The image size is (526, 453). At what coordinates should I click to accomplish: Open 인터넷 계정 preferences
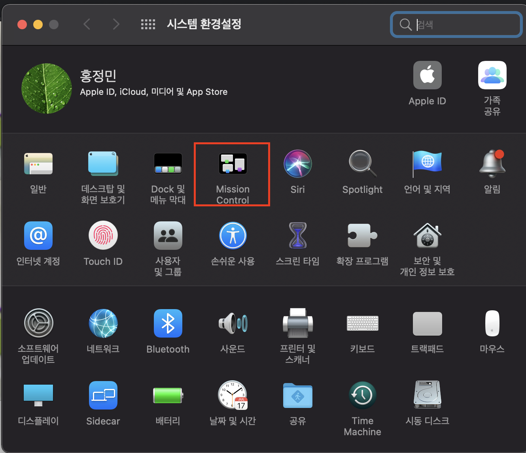[38, 236]
